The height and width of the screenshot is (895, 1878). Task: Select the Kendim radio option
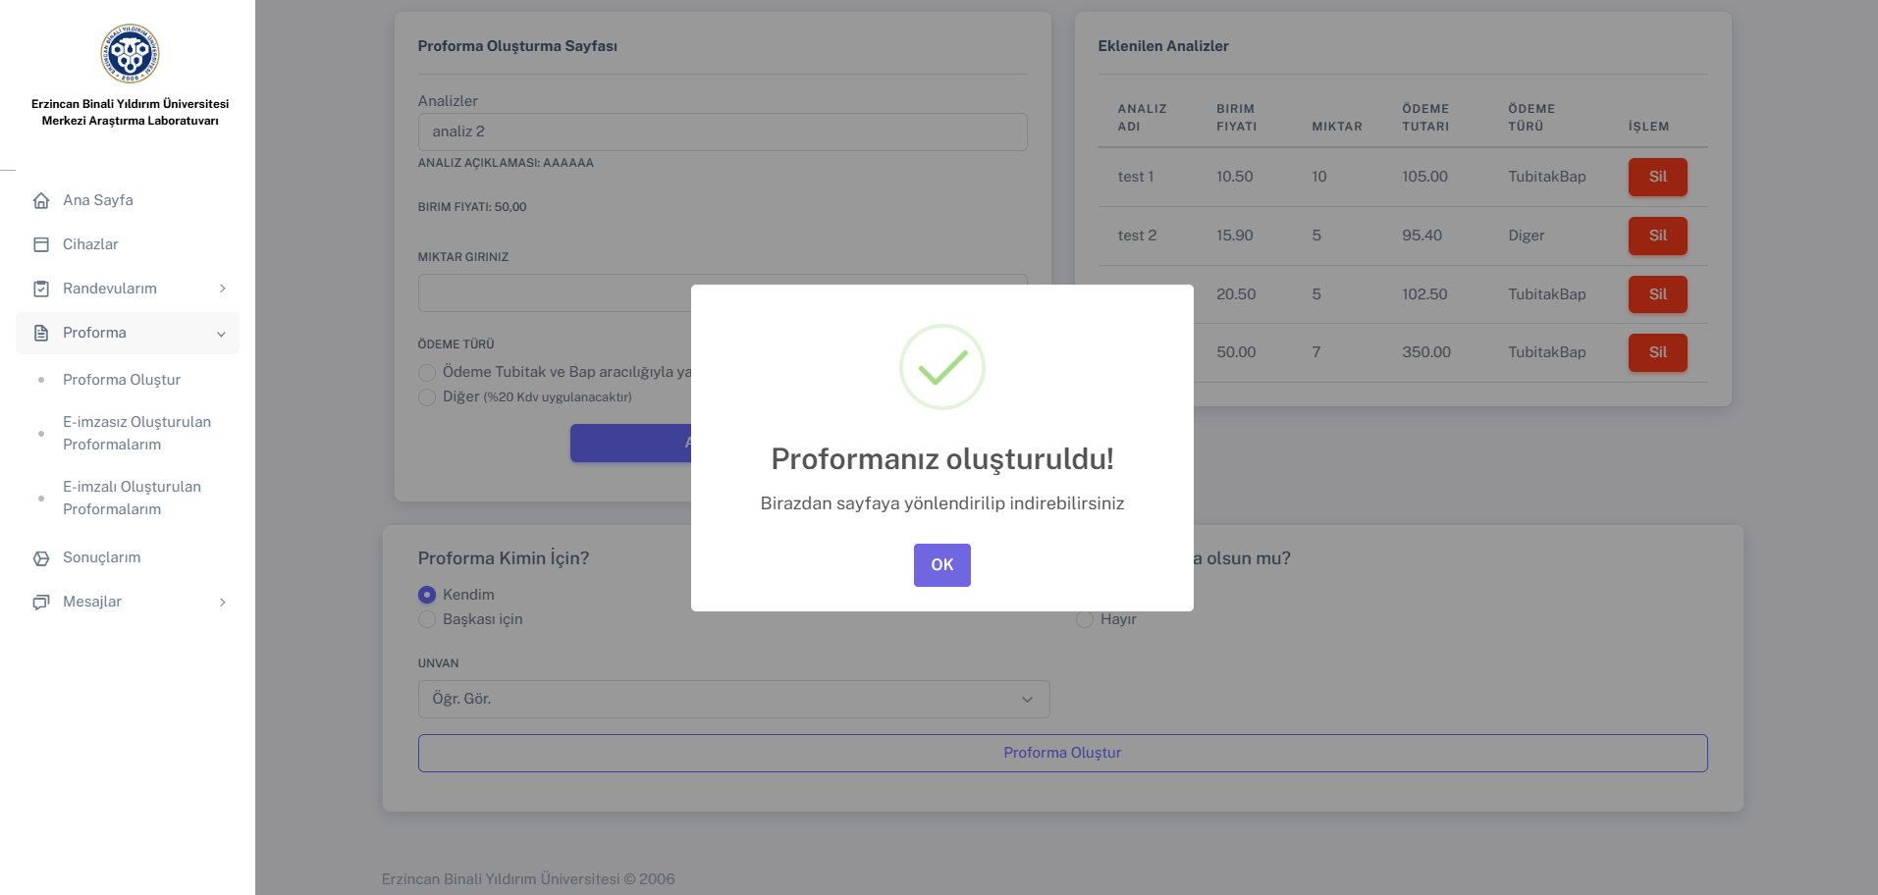(427, 595)
